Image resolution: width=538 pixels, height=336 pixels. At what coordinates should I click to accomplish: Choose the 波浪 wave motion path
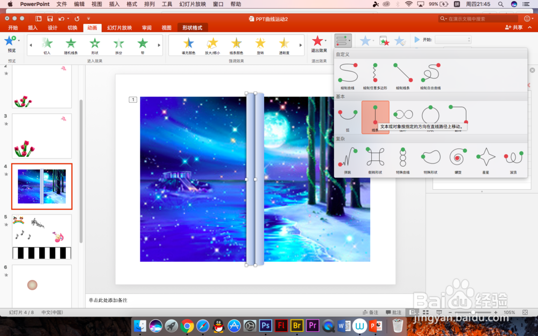click(x=513, y=160)
